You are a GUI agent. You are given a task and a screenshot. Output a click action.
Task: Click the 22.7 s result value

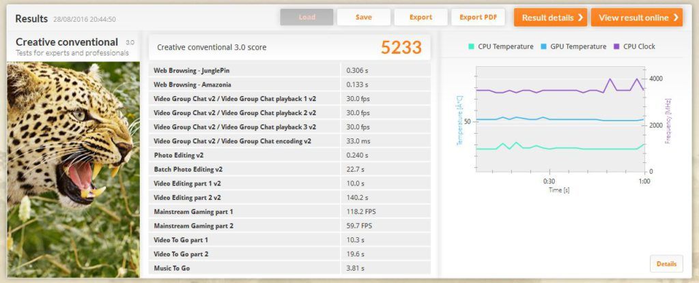point(355,169)
